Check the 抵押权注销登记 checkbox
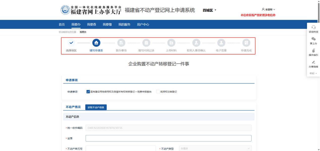Screen dimensions: 320x151 (x=158, y=92)
